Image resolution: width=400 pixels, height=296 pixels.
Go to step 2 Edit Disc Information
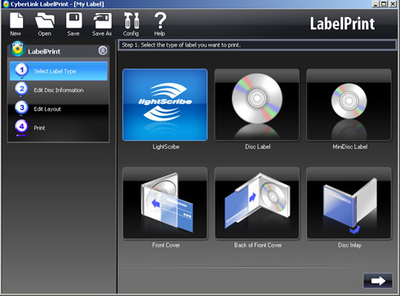pos(59,90)
